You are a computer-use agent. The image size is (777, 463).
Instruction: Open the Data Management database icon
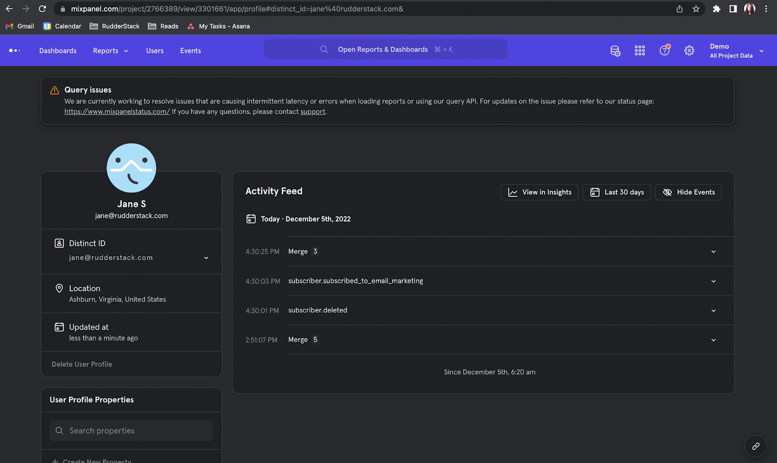tap(615, 50)
